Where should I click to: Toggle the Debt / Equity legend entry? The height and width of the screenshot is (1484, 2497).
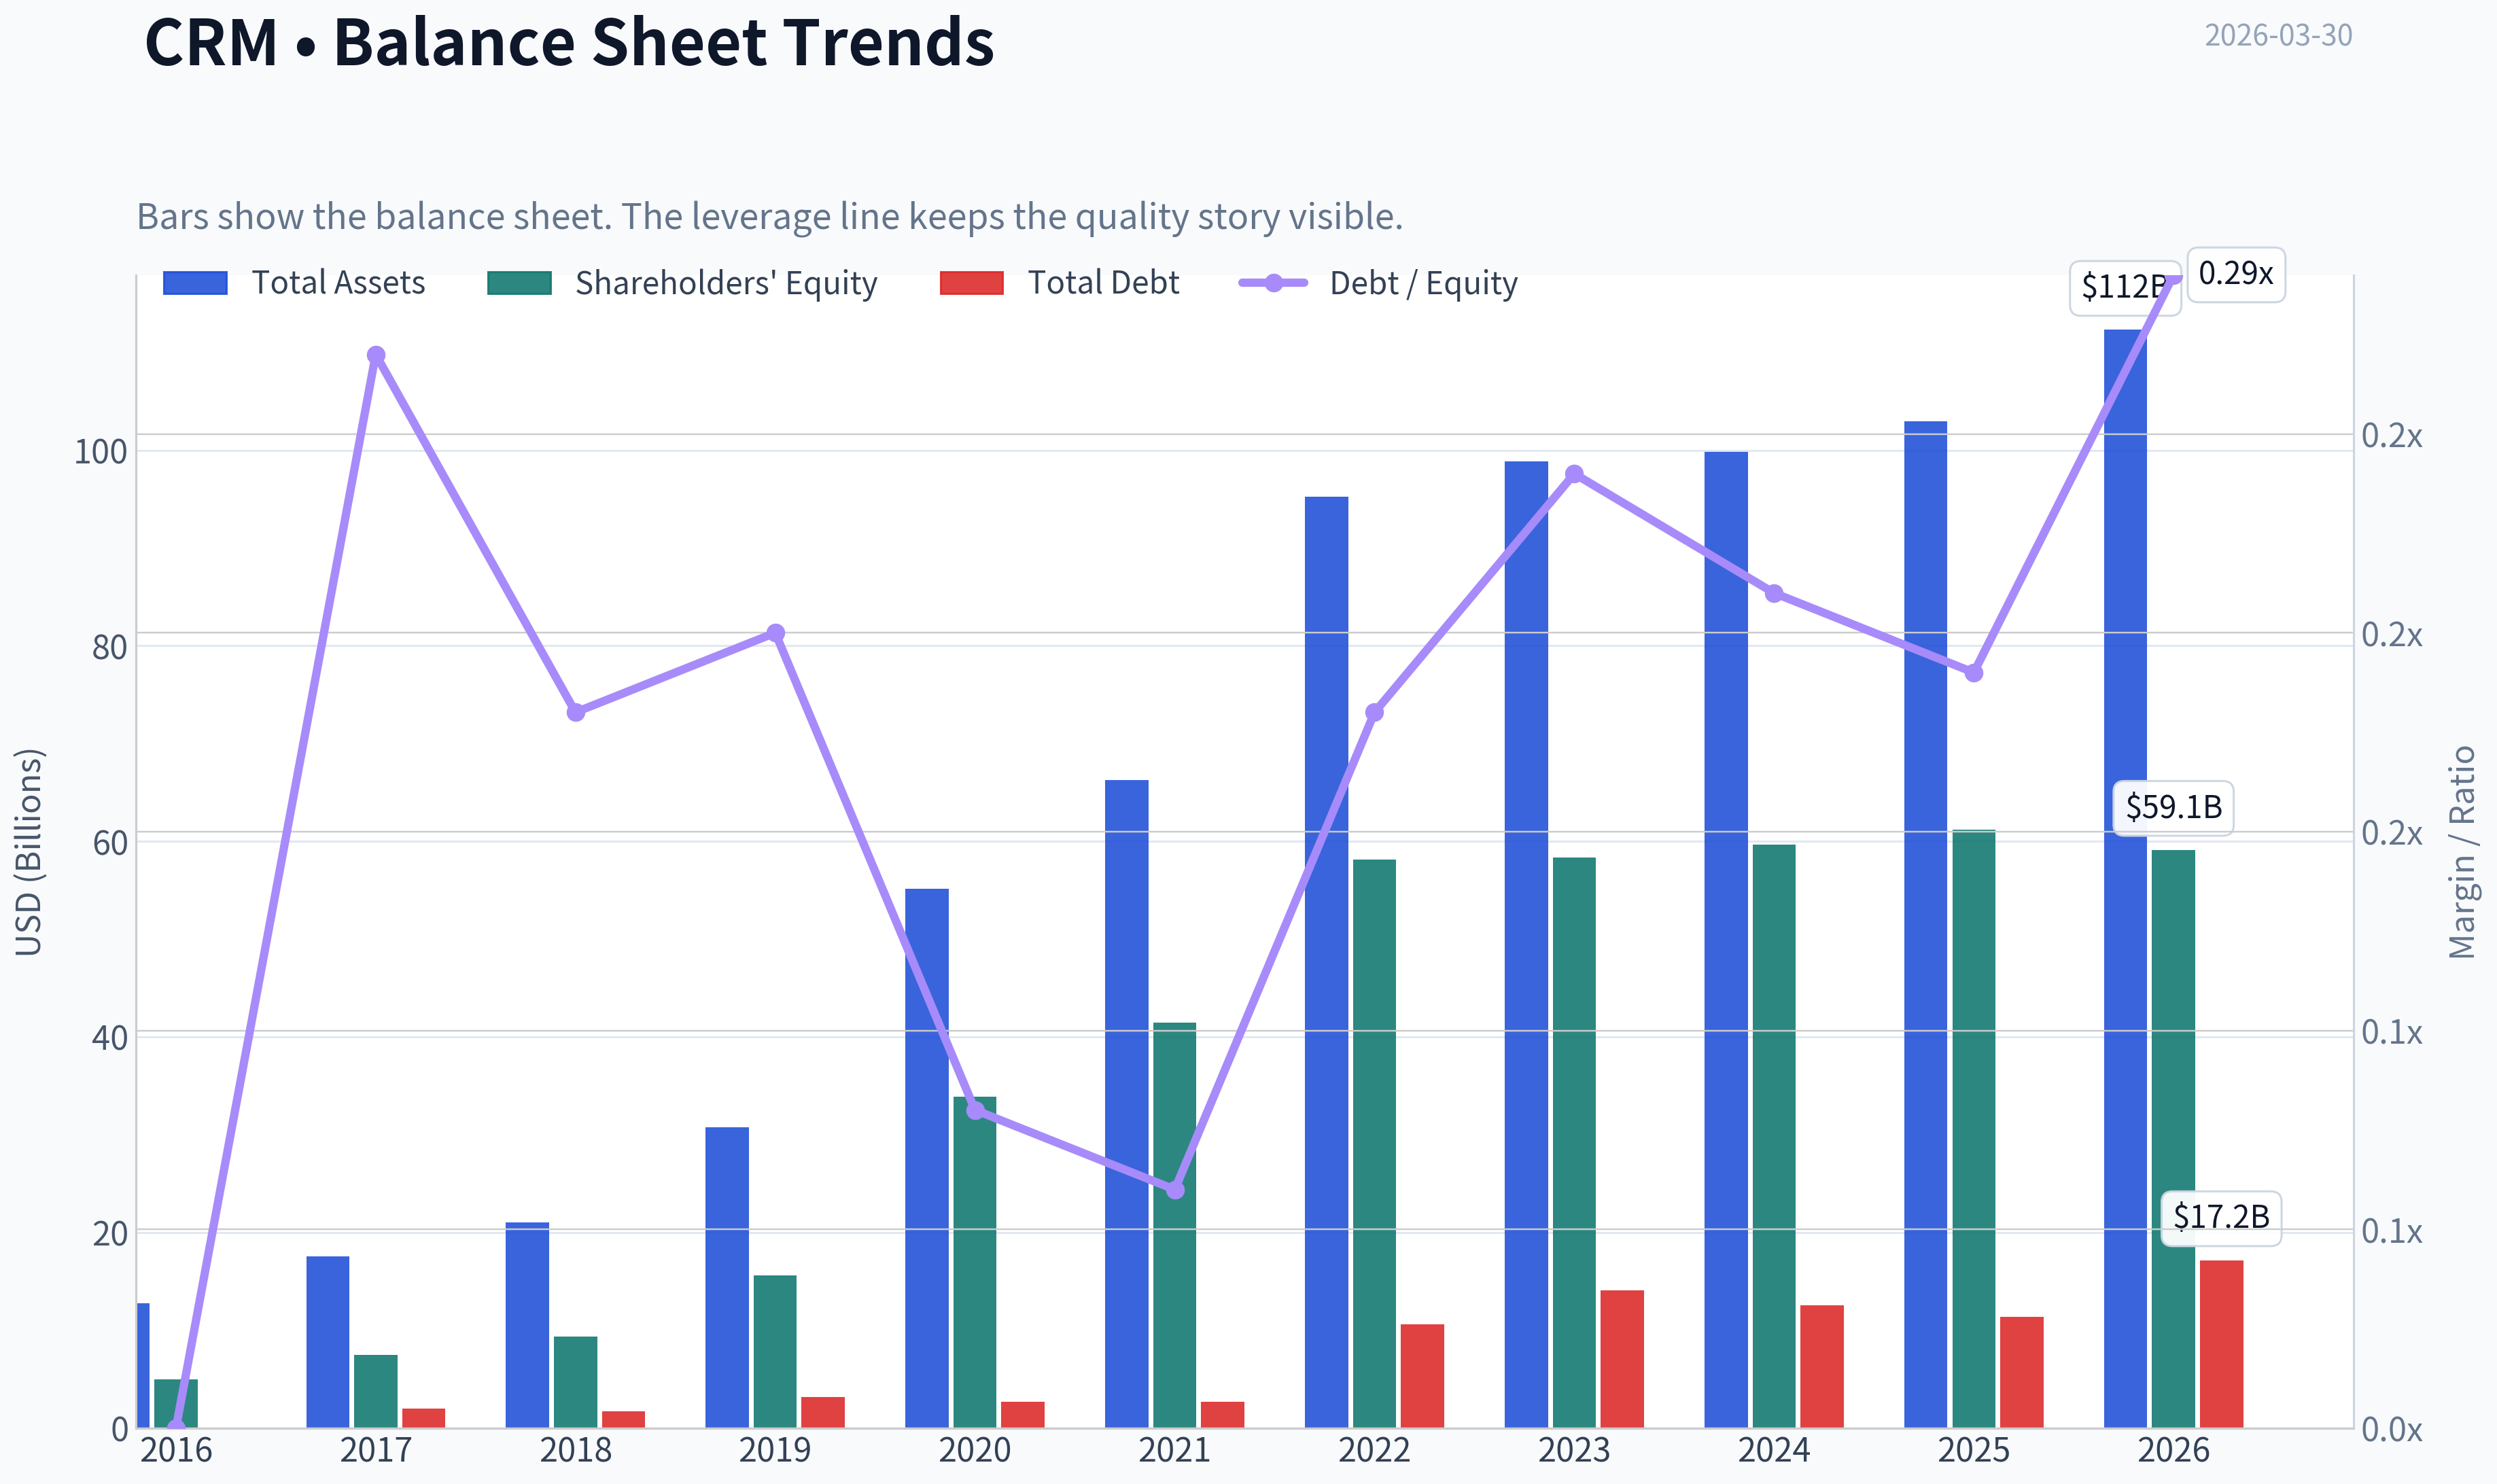click(x=1378, y=283)
